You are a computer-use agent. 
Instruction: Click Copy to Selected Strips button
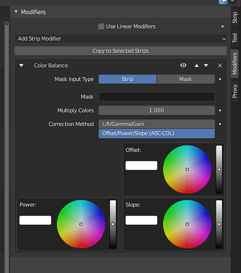click(121, 51)
